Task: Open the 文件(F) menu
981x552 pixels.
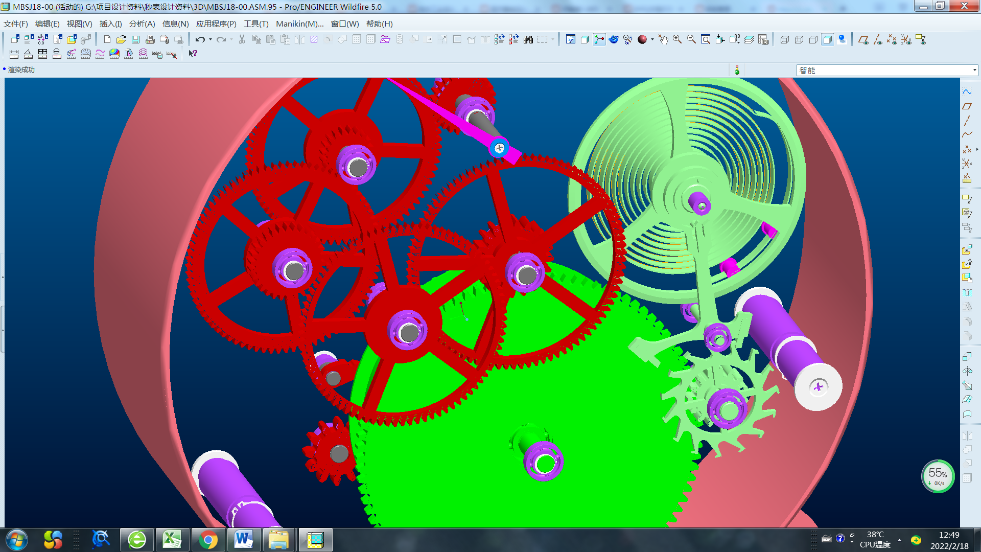Action: pos(16,24)
